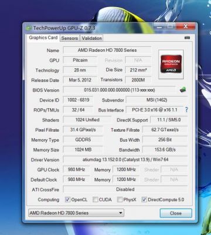Click the ROPs/TMUs field 32 / 64

click(x=78, y=110)
